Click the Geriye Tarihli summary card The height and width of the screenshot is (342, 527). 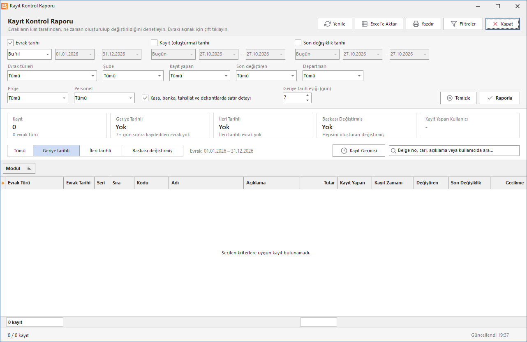[x=160, y=126]
